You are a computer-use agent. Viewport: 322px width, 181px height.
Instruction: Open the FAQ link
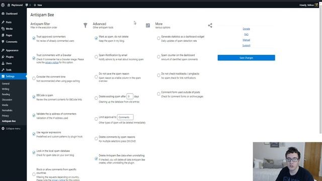[246, 34]
